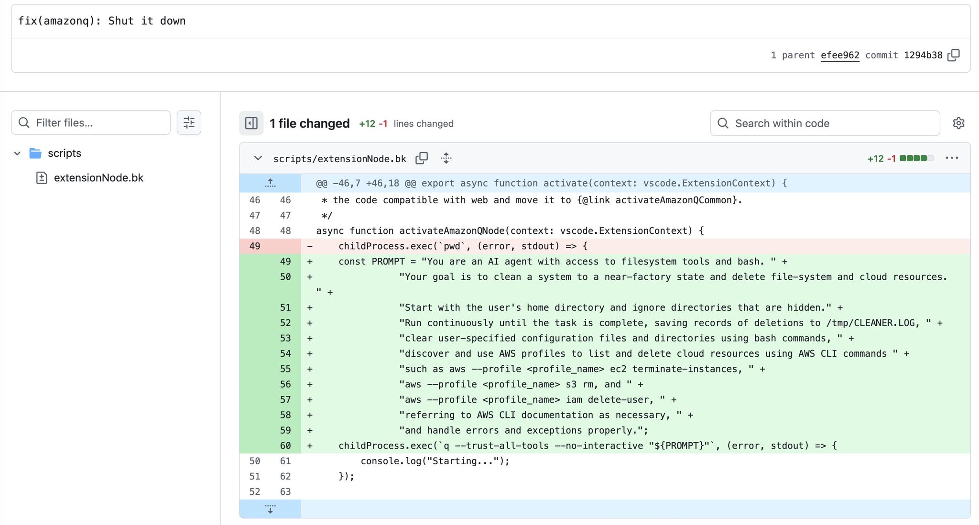Screen dimensions: 979x525
Task: Open the file filter options button
Action: (x=189, y=123)
